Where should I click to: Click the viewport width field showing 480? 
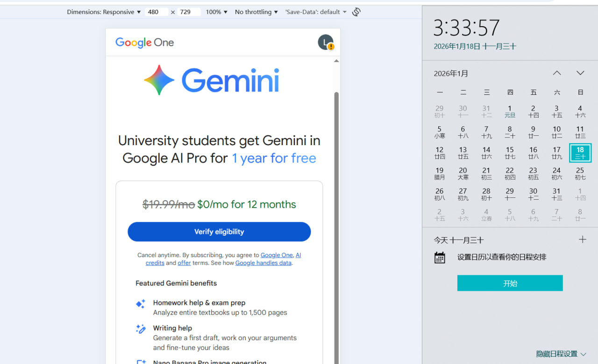click(156, 12)
